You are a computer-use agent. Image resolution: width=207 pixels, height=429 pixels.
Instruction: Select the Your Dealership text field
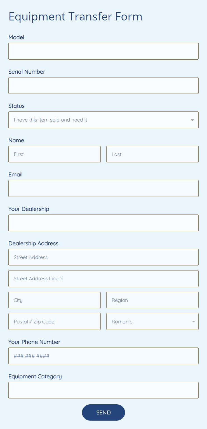103,223
